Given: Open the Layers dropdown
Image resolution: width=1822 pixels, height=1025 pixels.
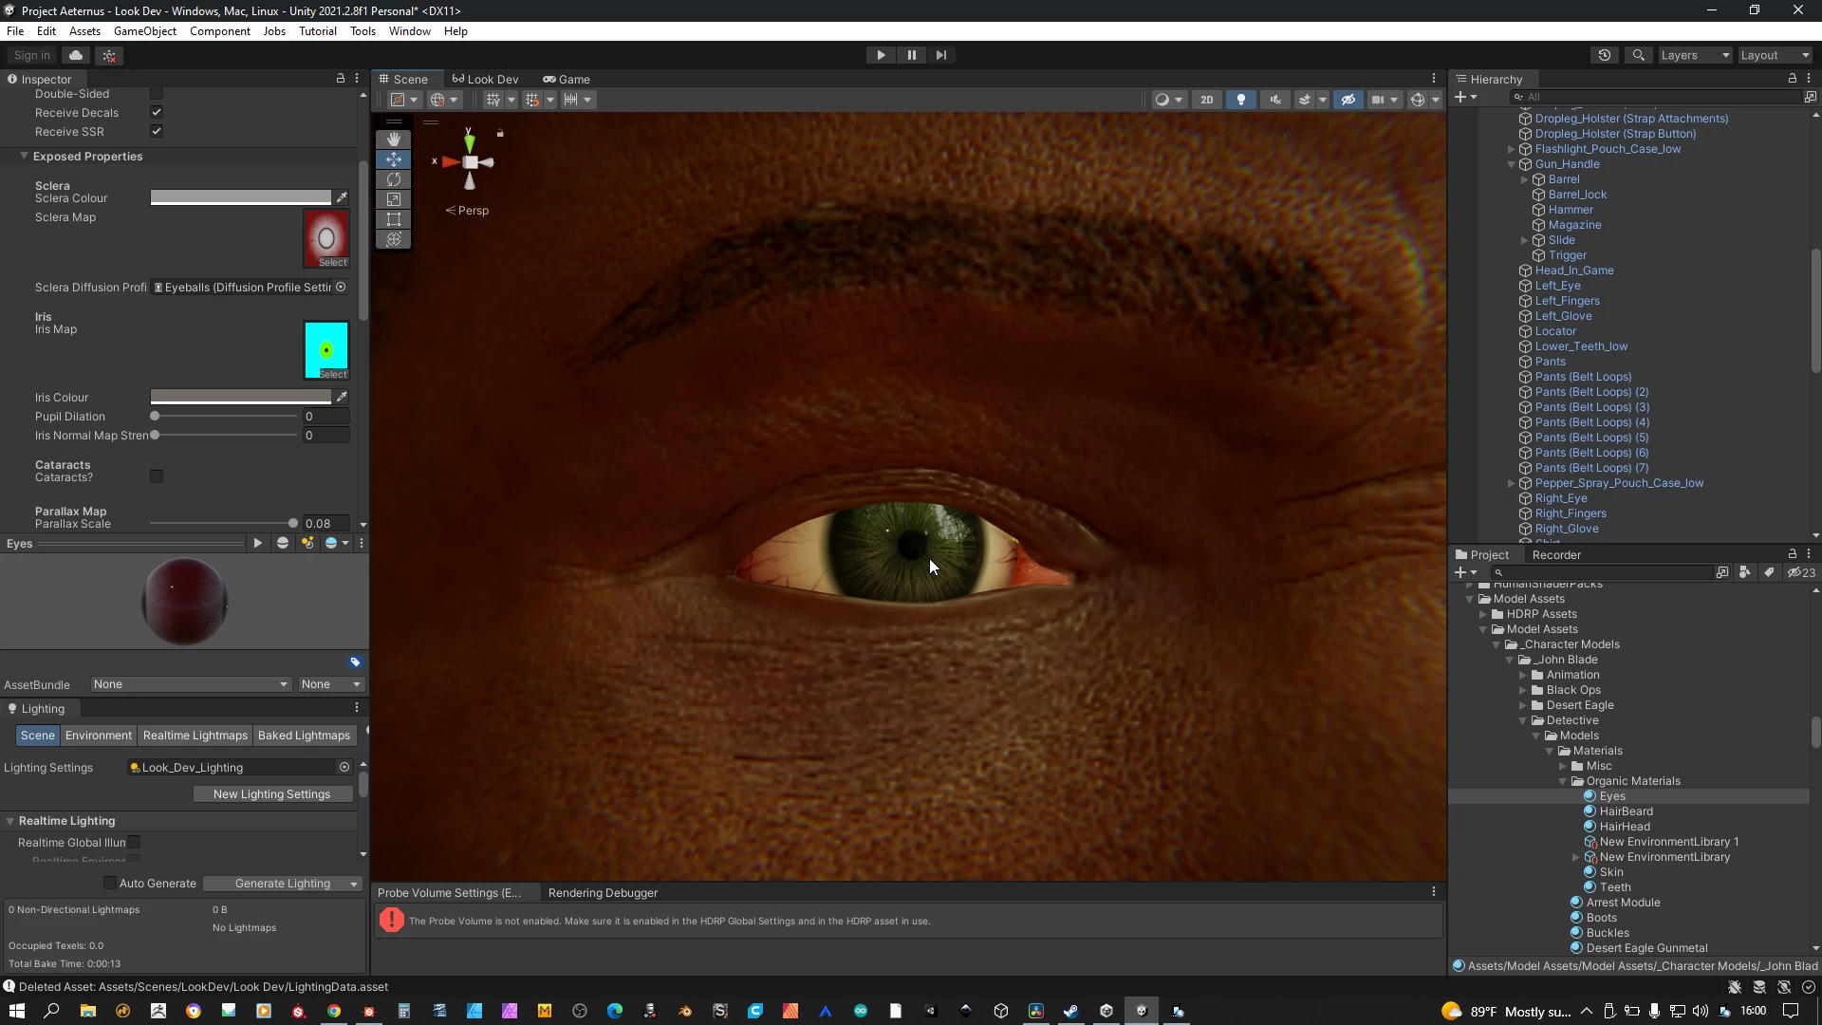Looking at the screenshot, I should pos(1695,55).
